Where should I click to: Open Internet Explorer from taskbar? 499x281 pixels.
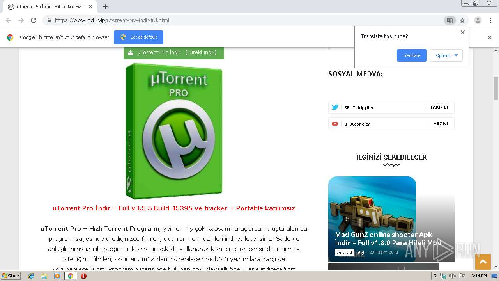[x=31, y=276]
